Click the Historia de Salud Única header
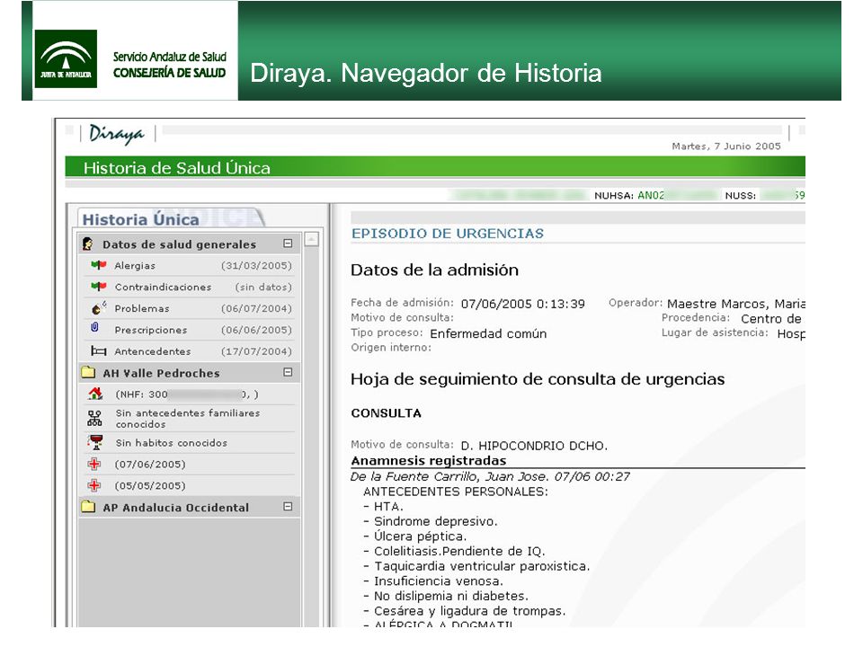Viewport: 863px width, 647px height. (x=177, y=168)
